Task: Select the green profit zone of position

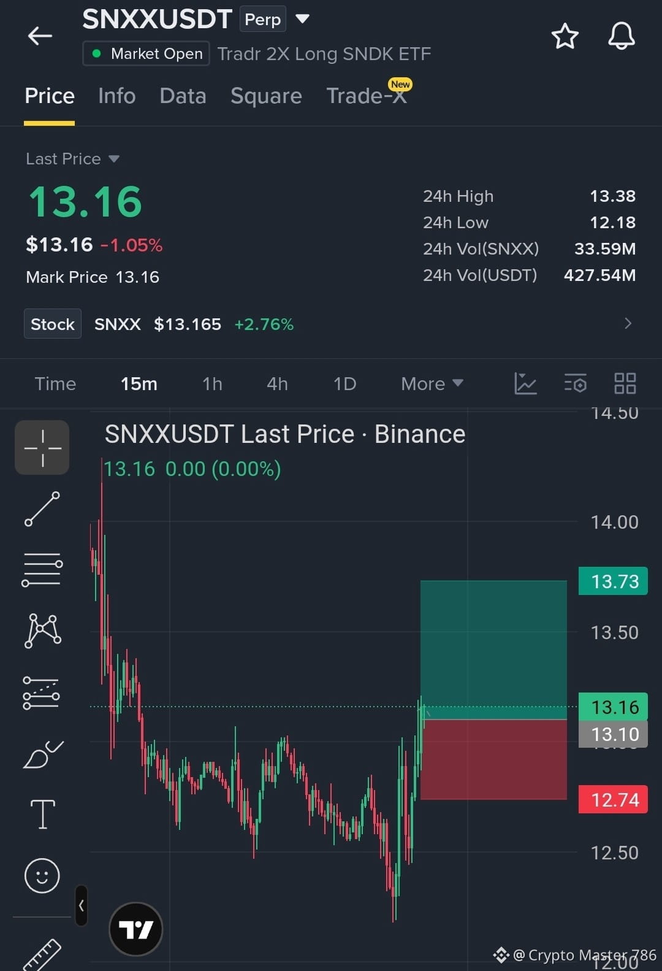Action: pos(493,650)
